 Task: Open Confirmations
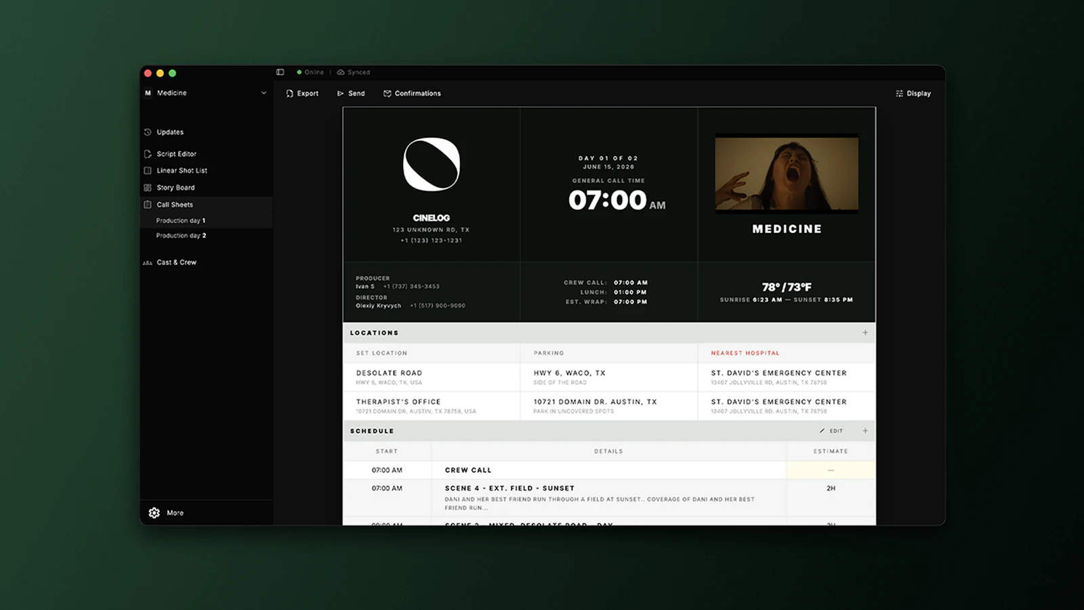412,94
